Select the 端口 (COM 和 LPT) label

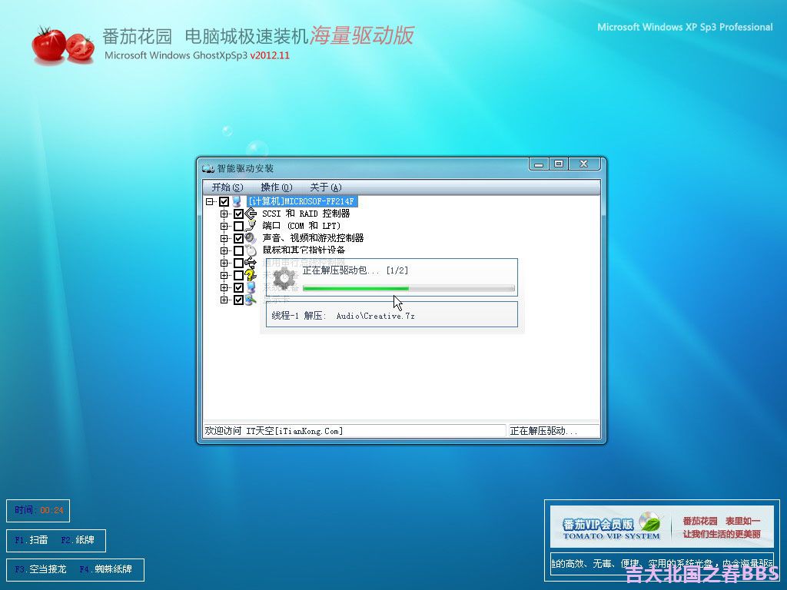pos(301,227)
